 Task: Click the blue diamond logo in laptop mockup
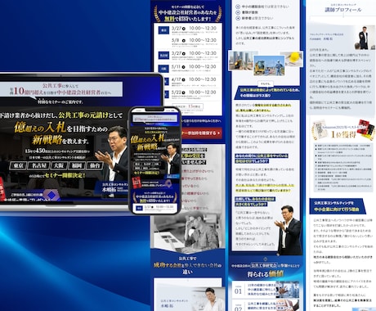point(51,196)
